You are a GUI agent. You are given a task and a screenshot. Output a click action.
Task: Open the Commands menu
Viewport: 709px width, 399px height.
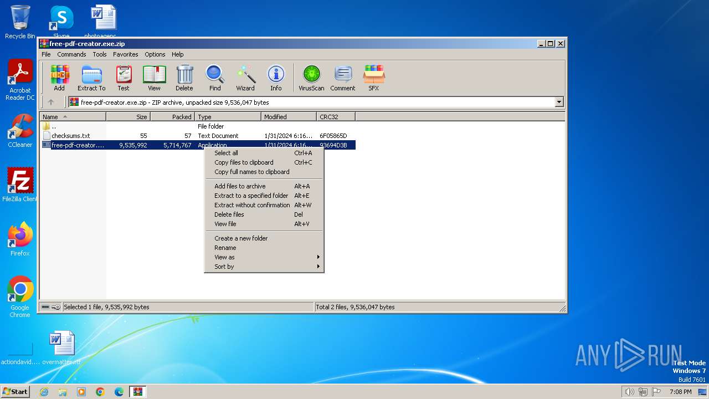coord(71,54)
